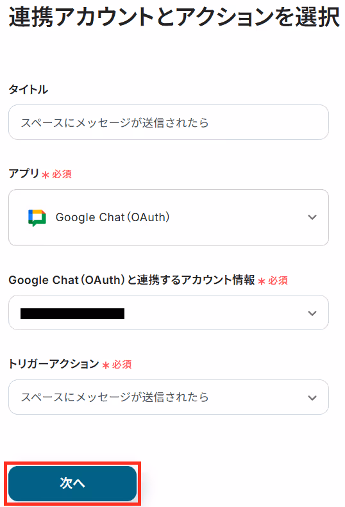Click the 必須 marker beside account info label
This screenshot has width=345, height=507.
coord(278,280)
